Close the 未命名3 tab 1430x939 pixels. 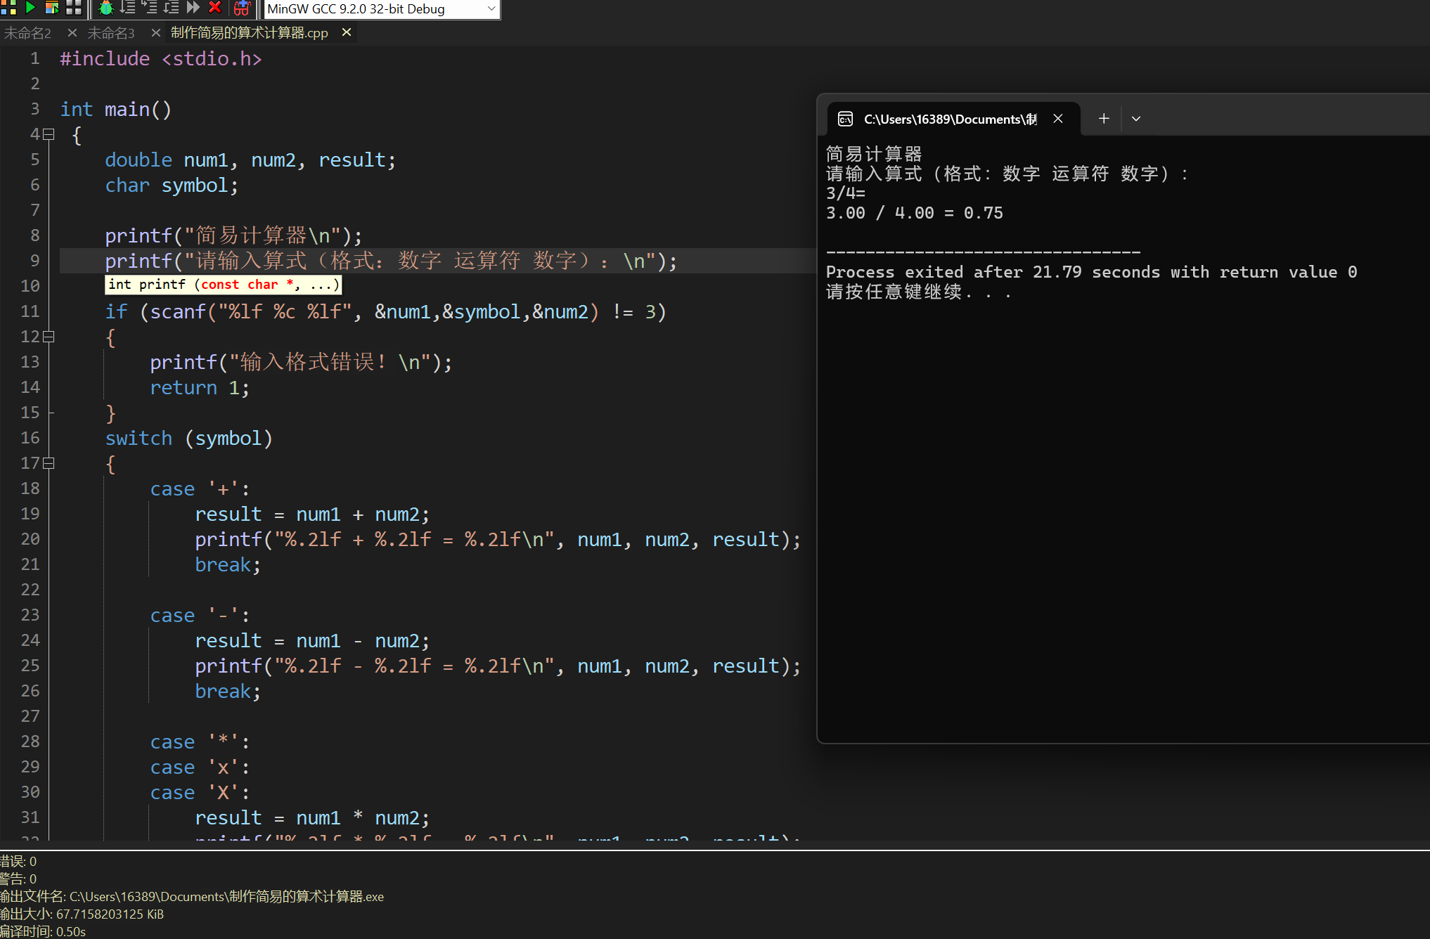156,32
